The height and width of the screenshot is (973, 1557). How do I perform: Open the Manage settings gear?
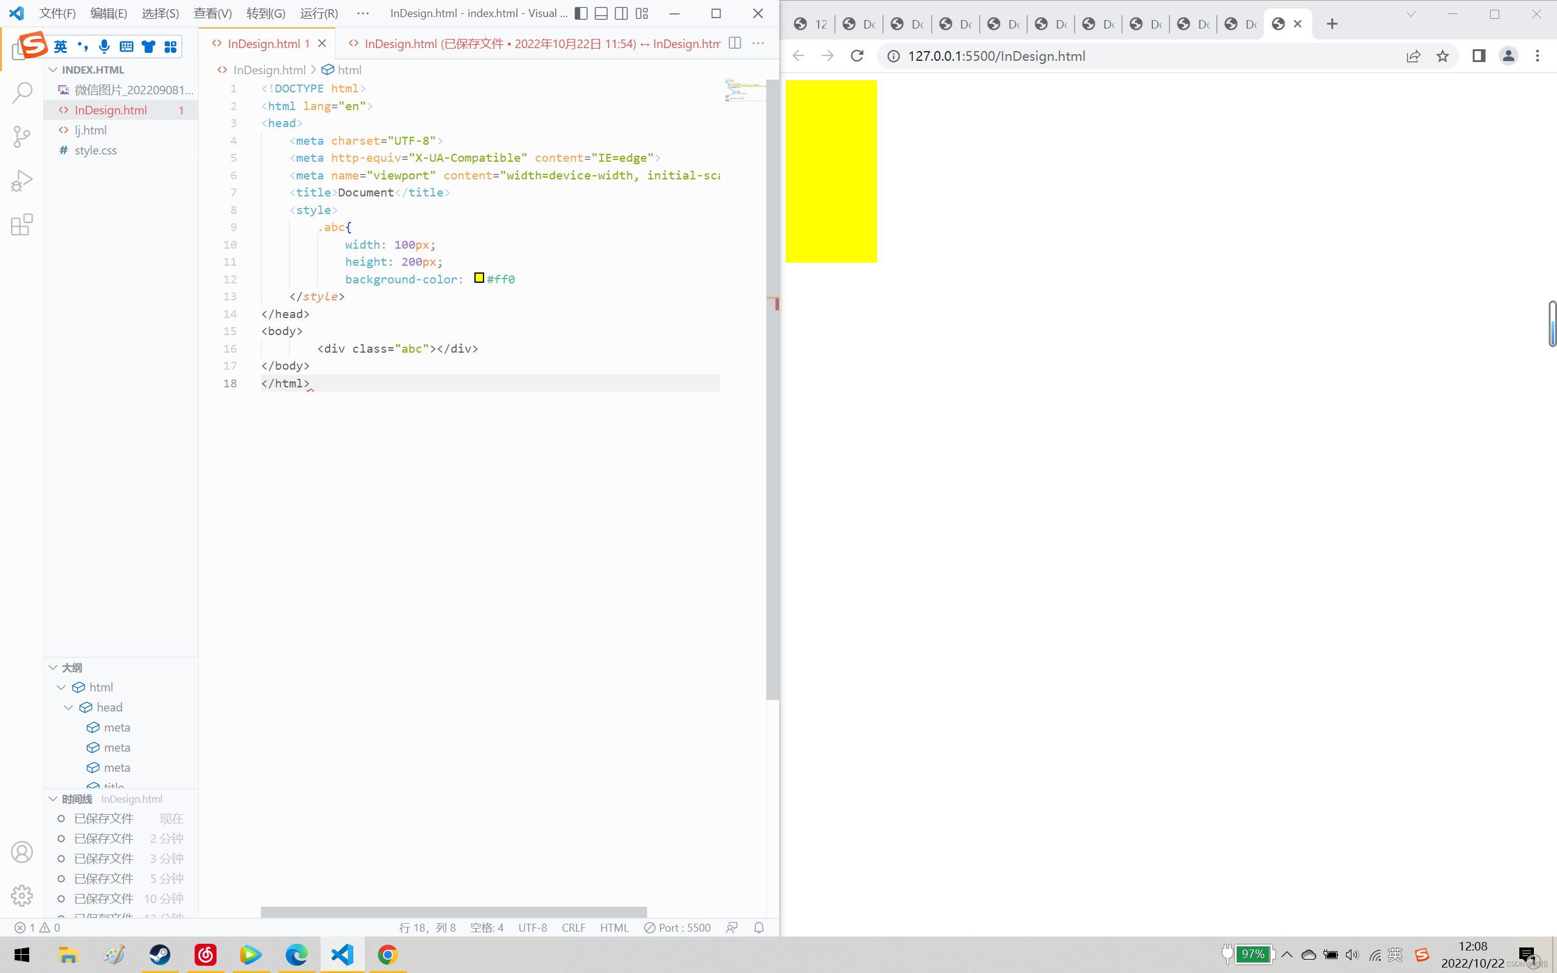tap(22, 895)
